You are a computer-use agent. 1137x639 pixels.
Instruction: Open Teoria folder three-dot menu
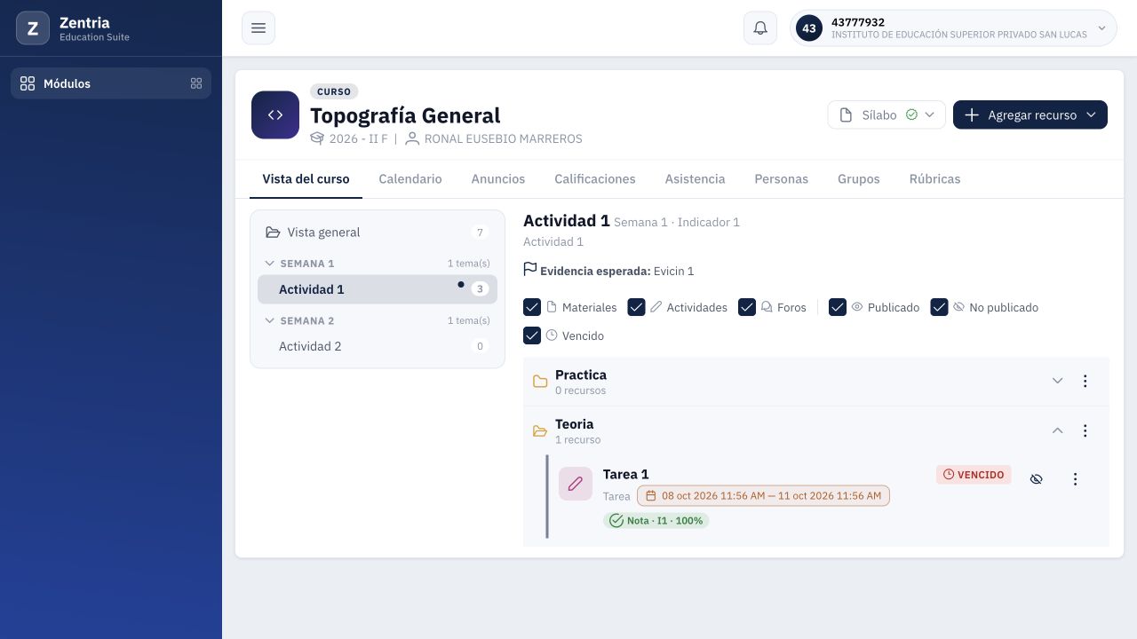click(x=1085, y=430)
